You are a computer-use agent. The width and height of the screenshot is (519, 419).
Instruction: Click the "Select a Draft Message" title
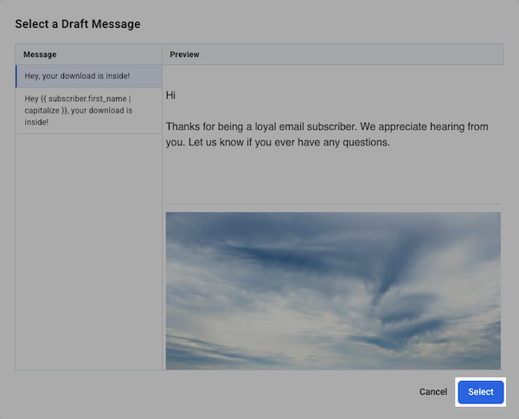[x=78, y=24]
